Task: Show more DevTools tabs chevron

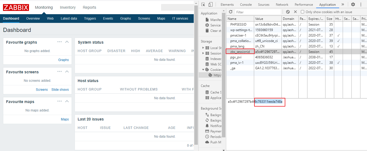Action: coord(343,4)
